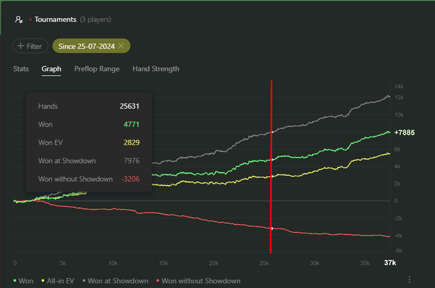Switch to the Stats tab
This screenshot has width=435, height=288.
pyautogui.click(x=21, y=69)
